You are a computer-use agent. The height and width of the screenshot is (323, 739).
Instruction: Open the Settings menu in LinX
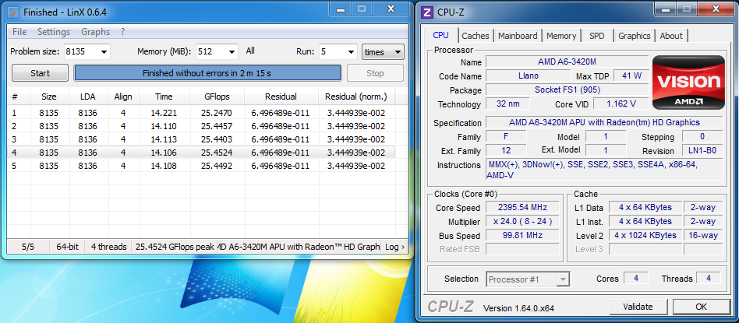pos(54,32)
